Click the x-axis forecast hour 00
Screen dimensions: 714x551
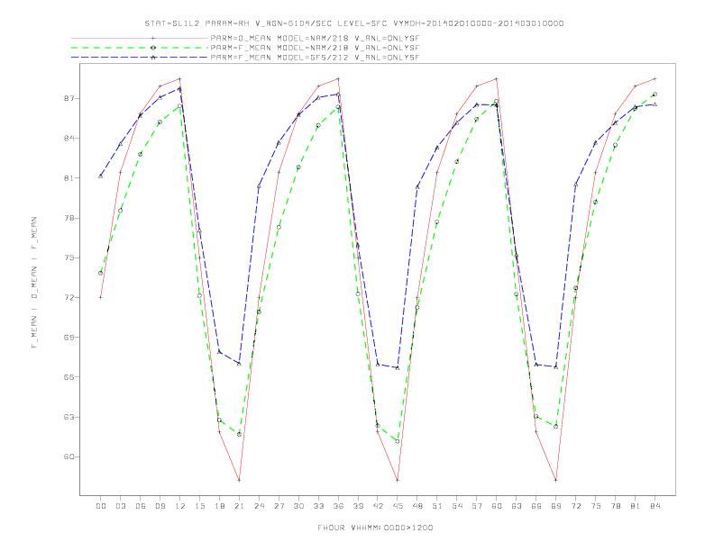coord(101,506)
